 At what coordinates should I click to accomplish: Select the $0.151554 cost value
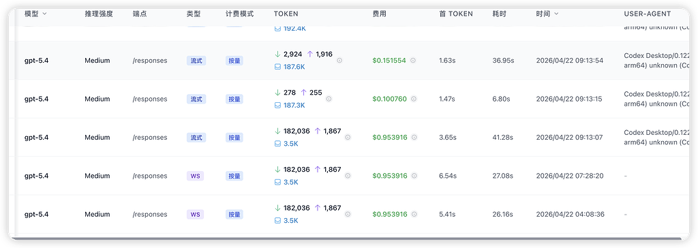click(x=389, y=61)
